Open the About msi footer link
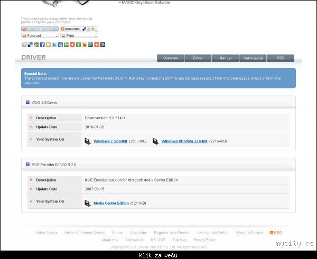Viewport: 317px width, 259px height. tap(110, 240)
